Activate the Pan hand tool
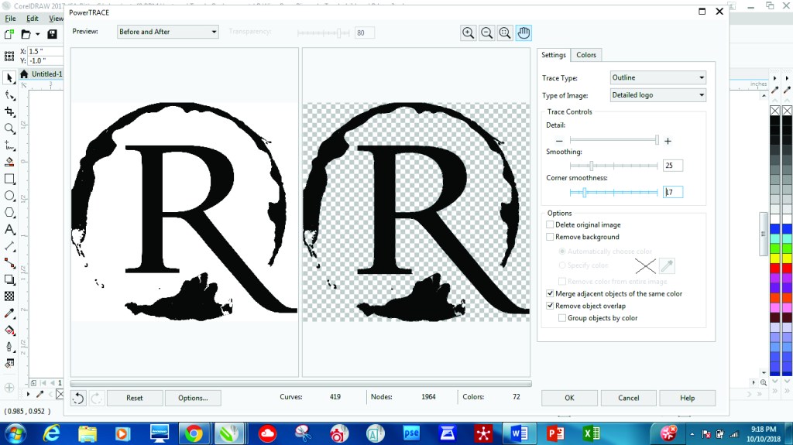 coord(524,33)
